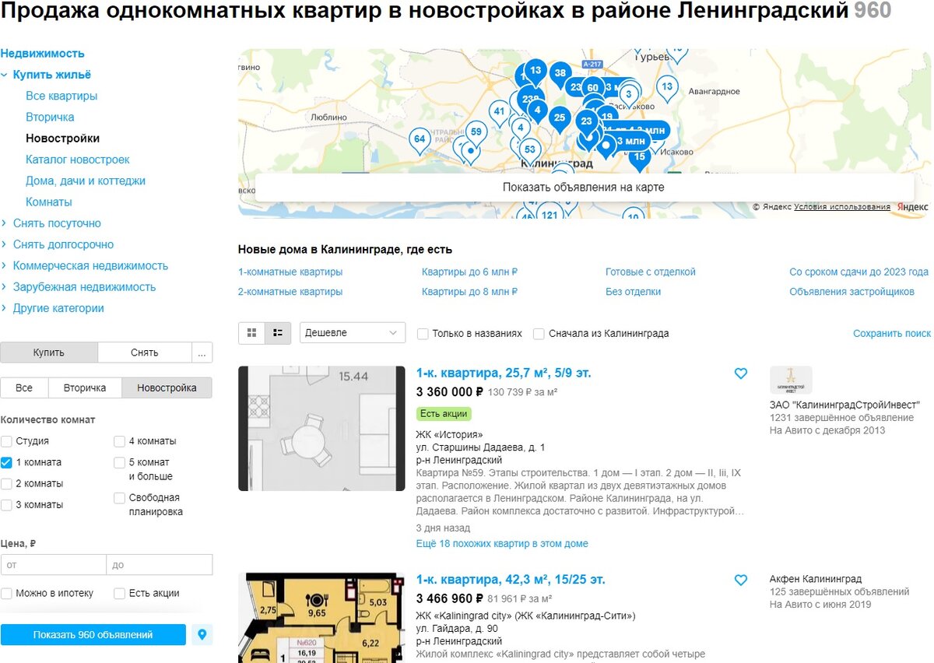Enable Есть акции filter checkbox
Viewport: 934px width, 663px height.
click(x=119, y=594)
